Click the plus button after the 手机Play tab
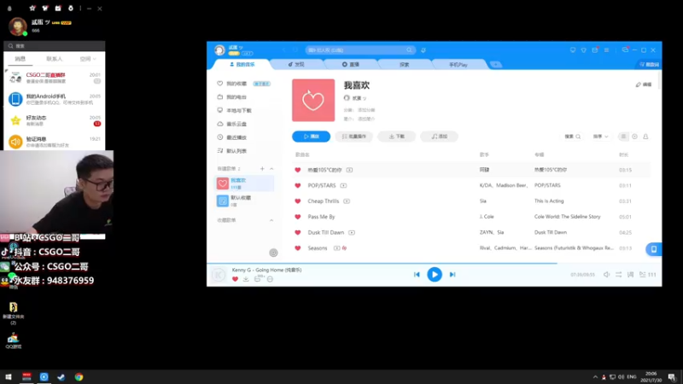This screenshot has height=384, width=683. tap(495, 65)
